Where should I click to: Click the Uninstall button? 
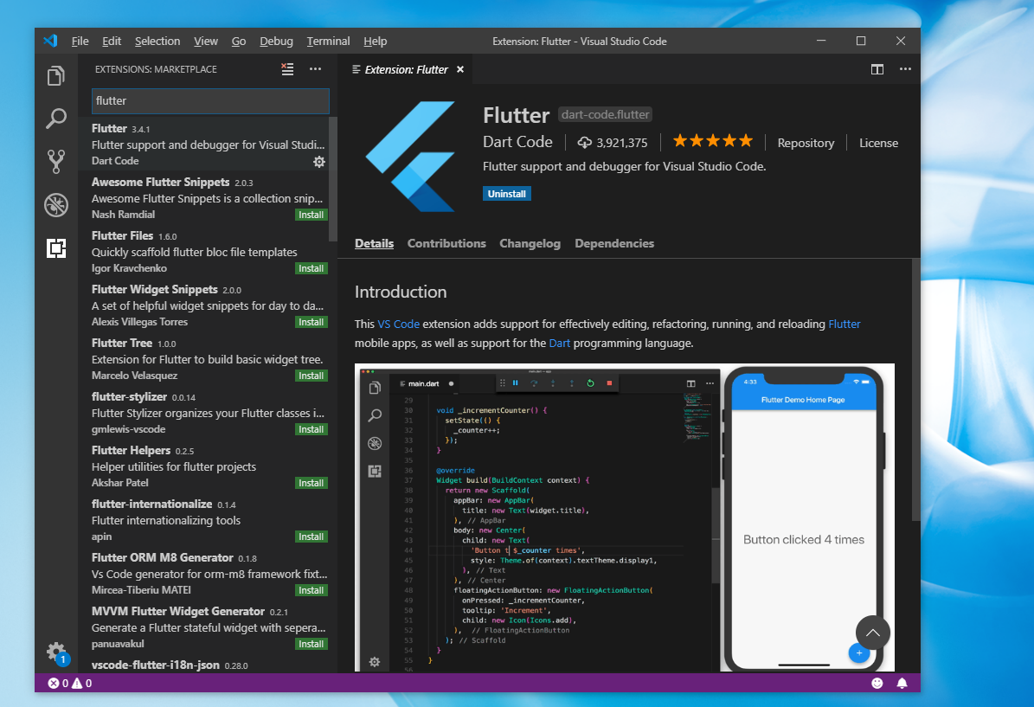[x=506, y=194]
